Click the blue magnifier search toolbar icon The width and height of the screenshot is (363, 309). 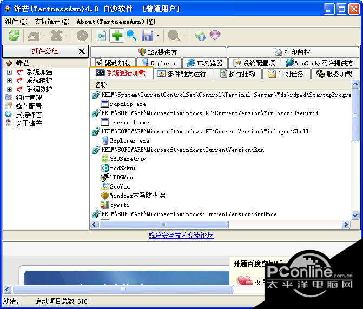click(x=131, y=36)
